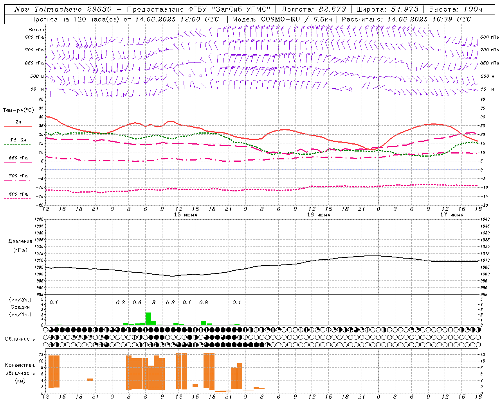Click the Долгота: 82.673 header field
The height and width of the screenshot is (400, 501).
pyautogui.click(x=314, y=9)
